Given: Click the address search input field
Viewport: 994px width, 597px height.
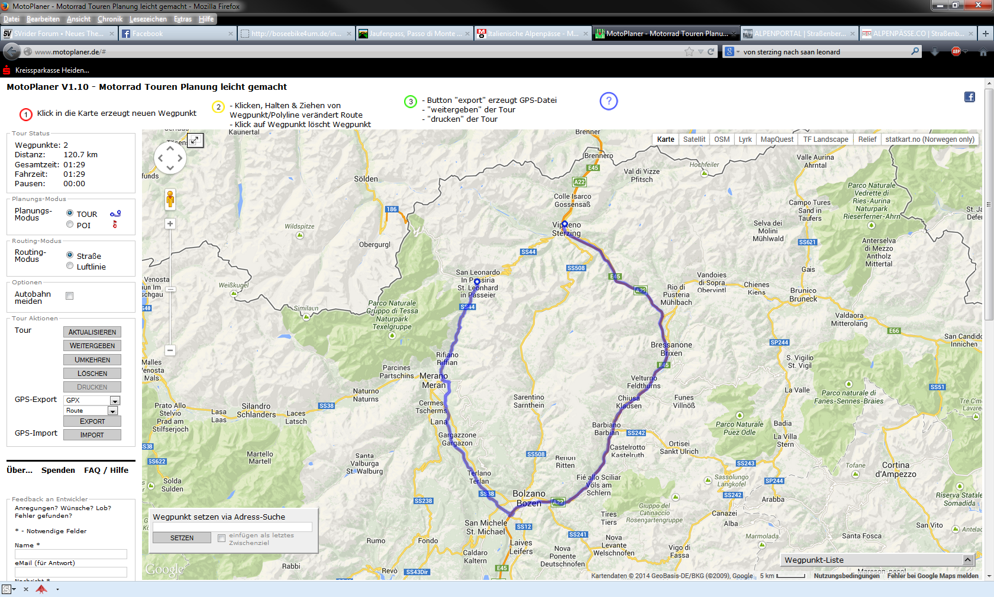Looking at the screenshot, I should click(232, 527).
